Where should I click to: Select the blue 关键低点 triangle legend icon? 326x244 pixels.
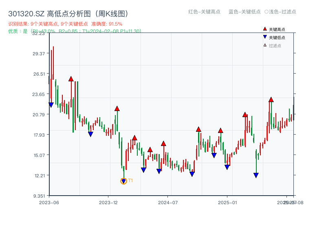(x=264, y=37)
